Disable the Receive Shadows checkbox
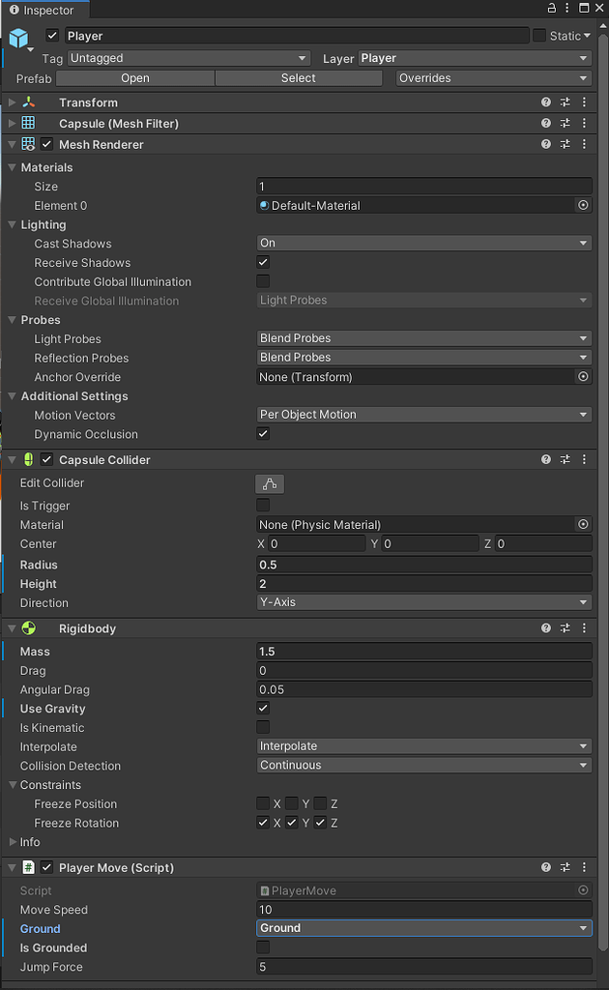The image size is (609, 990). tap(263, 262)
